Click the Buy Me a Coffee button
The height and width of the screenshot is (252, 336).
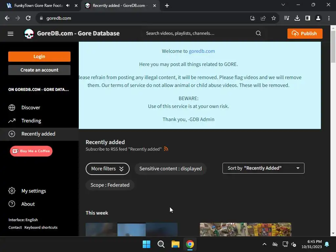[31, 151]
